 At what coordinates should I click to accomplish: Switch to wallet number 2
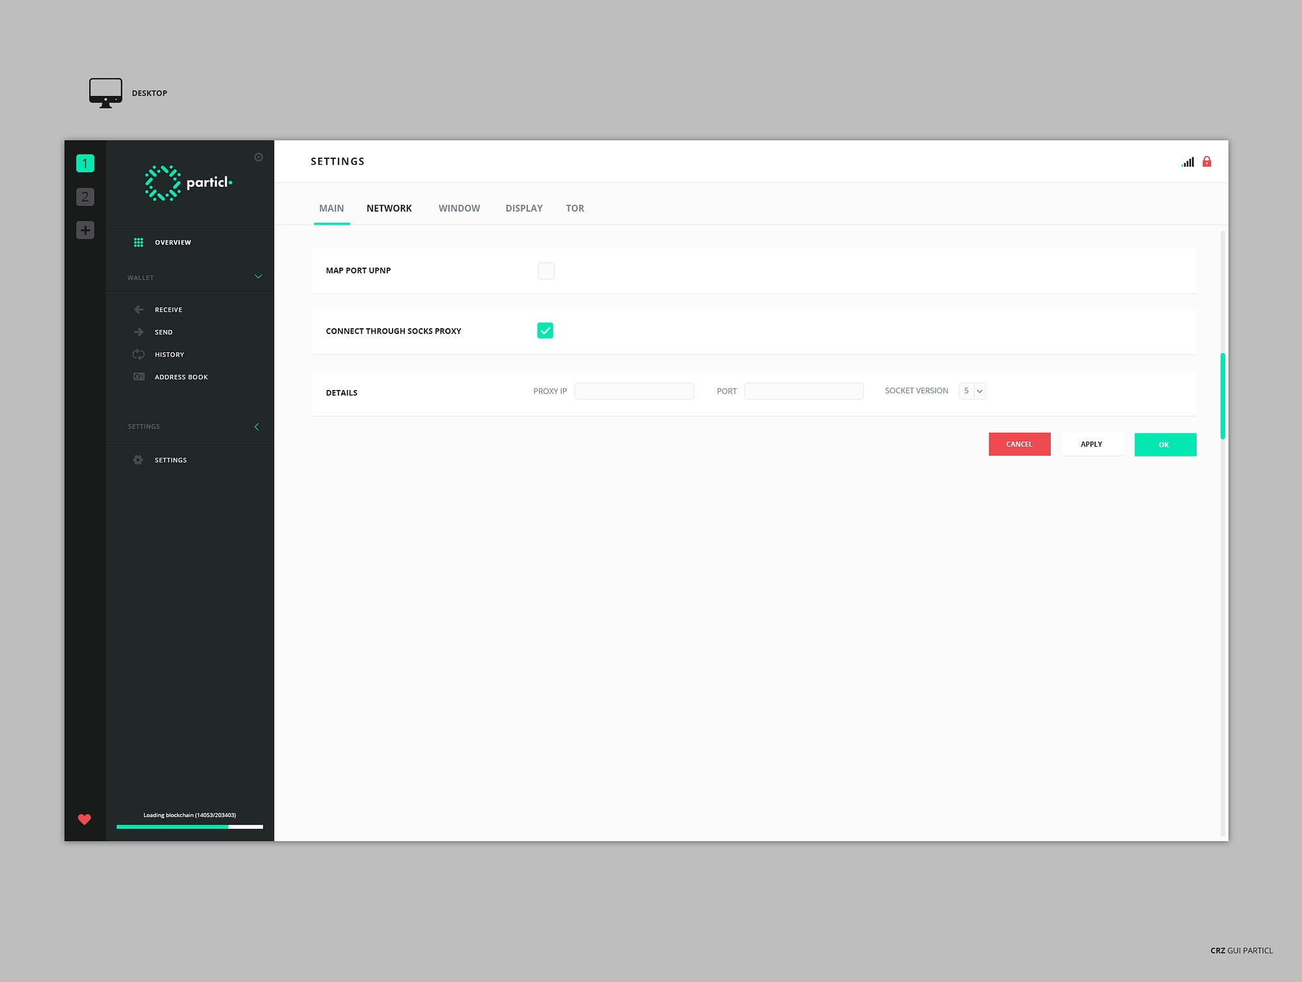85,197
